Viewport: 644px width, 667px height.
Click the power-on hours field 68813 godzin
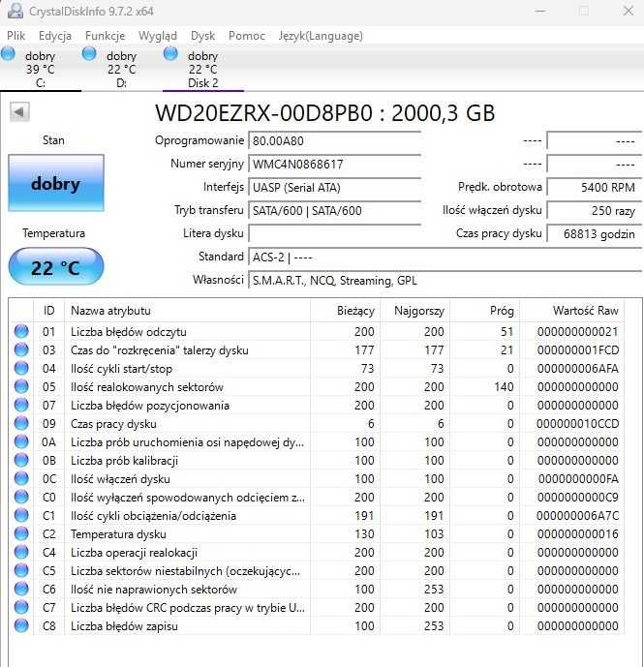click(595, 233)
